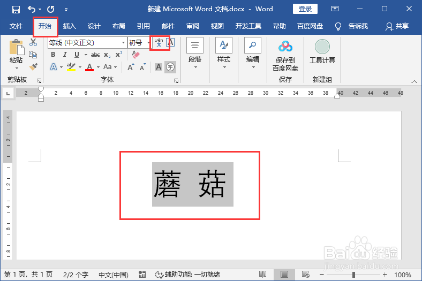Open the 剪贴板 pane launcher
Image resolution: width=422 pixels, height=281 pixels.
(x=39, y=80)
